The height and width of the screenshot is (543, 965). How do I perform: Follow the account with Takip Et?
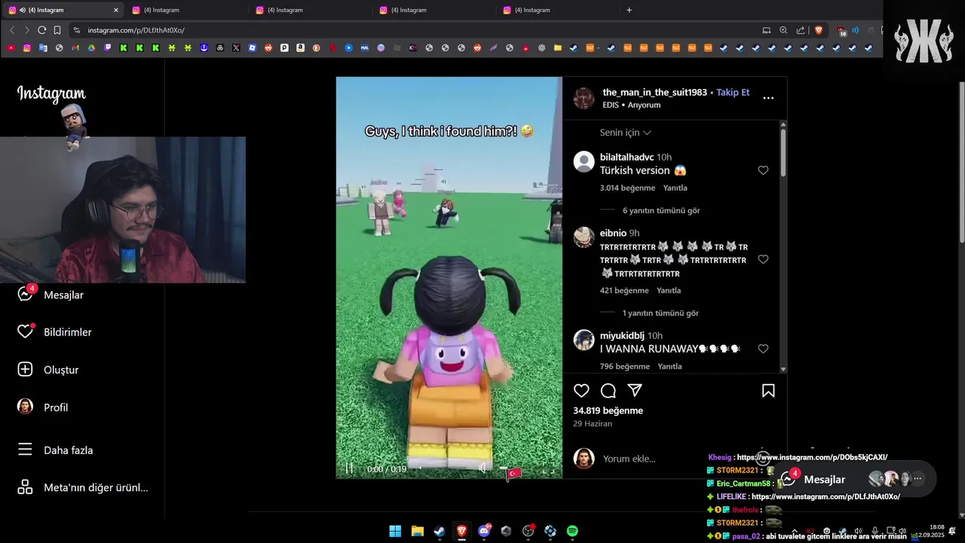click(733, 92)
